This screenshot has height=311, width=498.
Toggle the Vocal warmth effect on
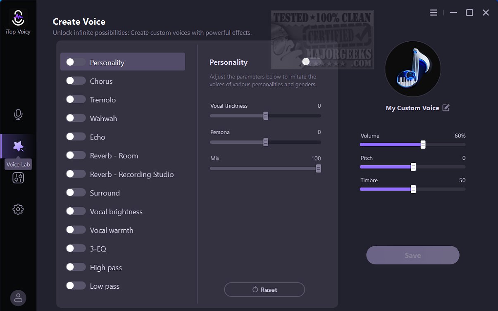tap(76, 230)
